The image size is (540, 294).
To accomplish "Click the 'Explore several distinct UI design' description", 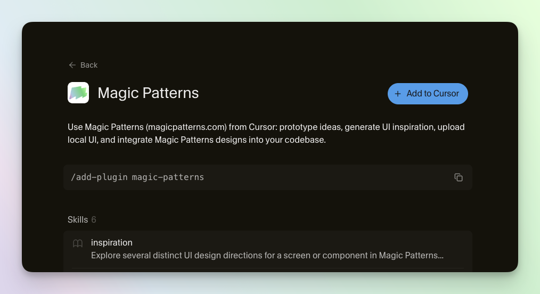I will tap(267, 256).
